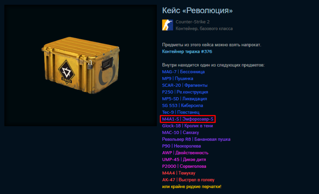
Task: Click the rare gloves yellow text
Action: point(191,186)
